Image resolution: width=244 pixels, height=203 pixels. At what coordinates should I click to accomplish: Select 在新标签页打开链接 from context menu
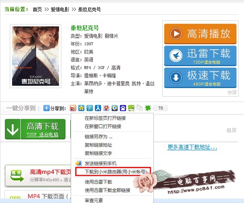point(112,118)
